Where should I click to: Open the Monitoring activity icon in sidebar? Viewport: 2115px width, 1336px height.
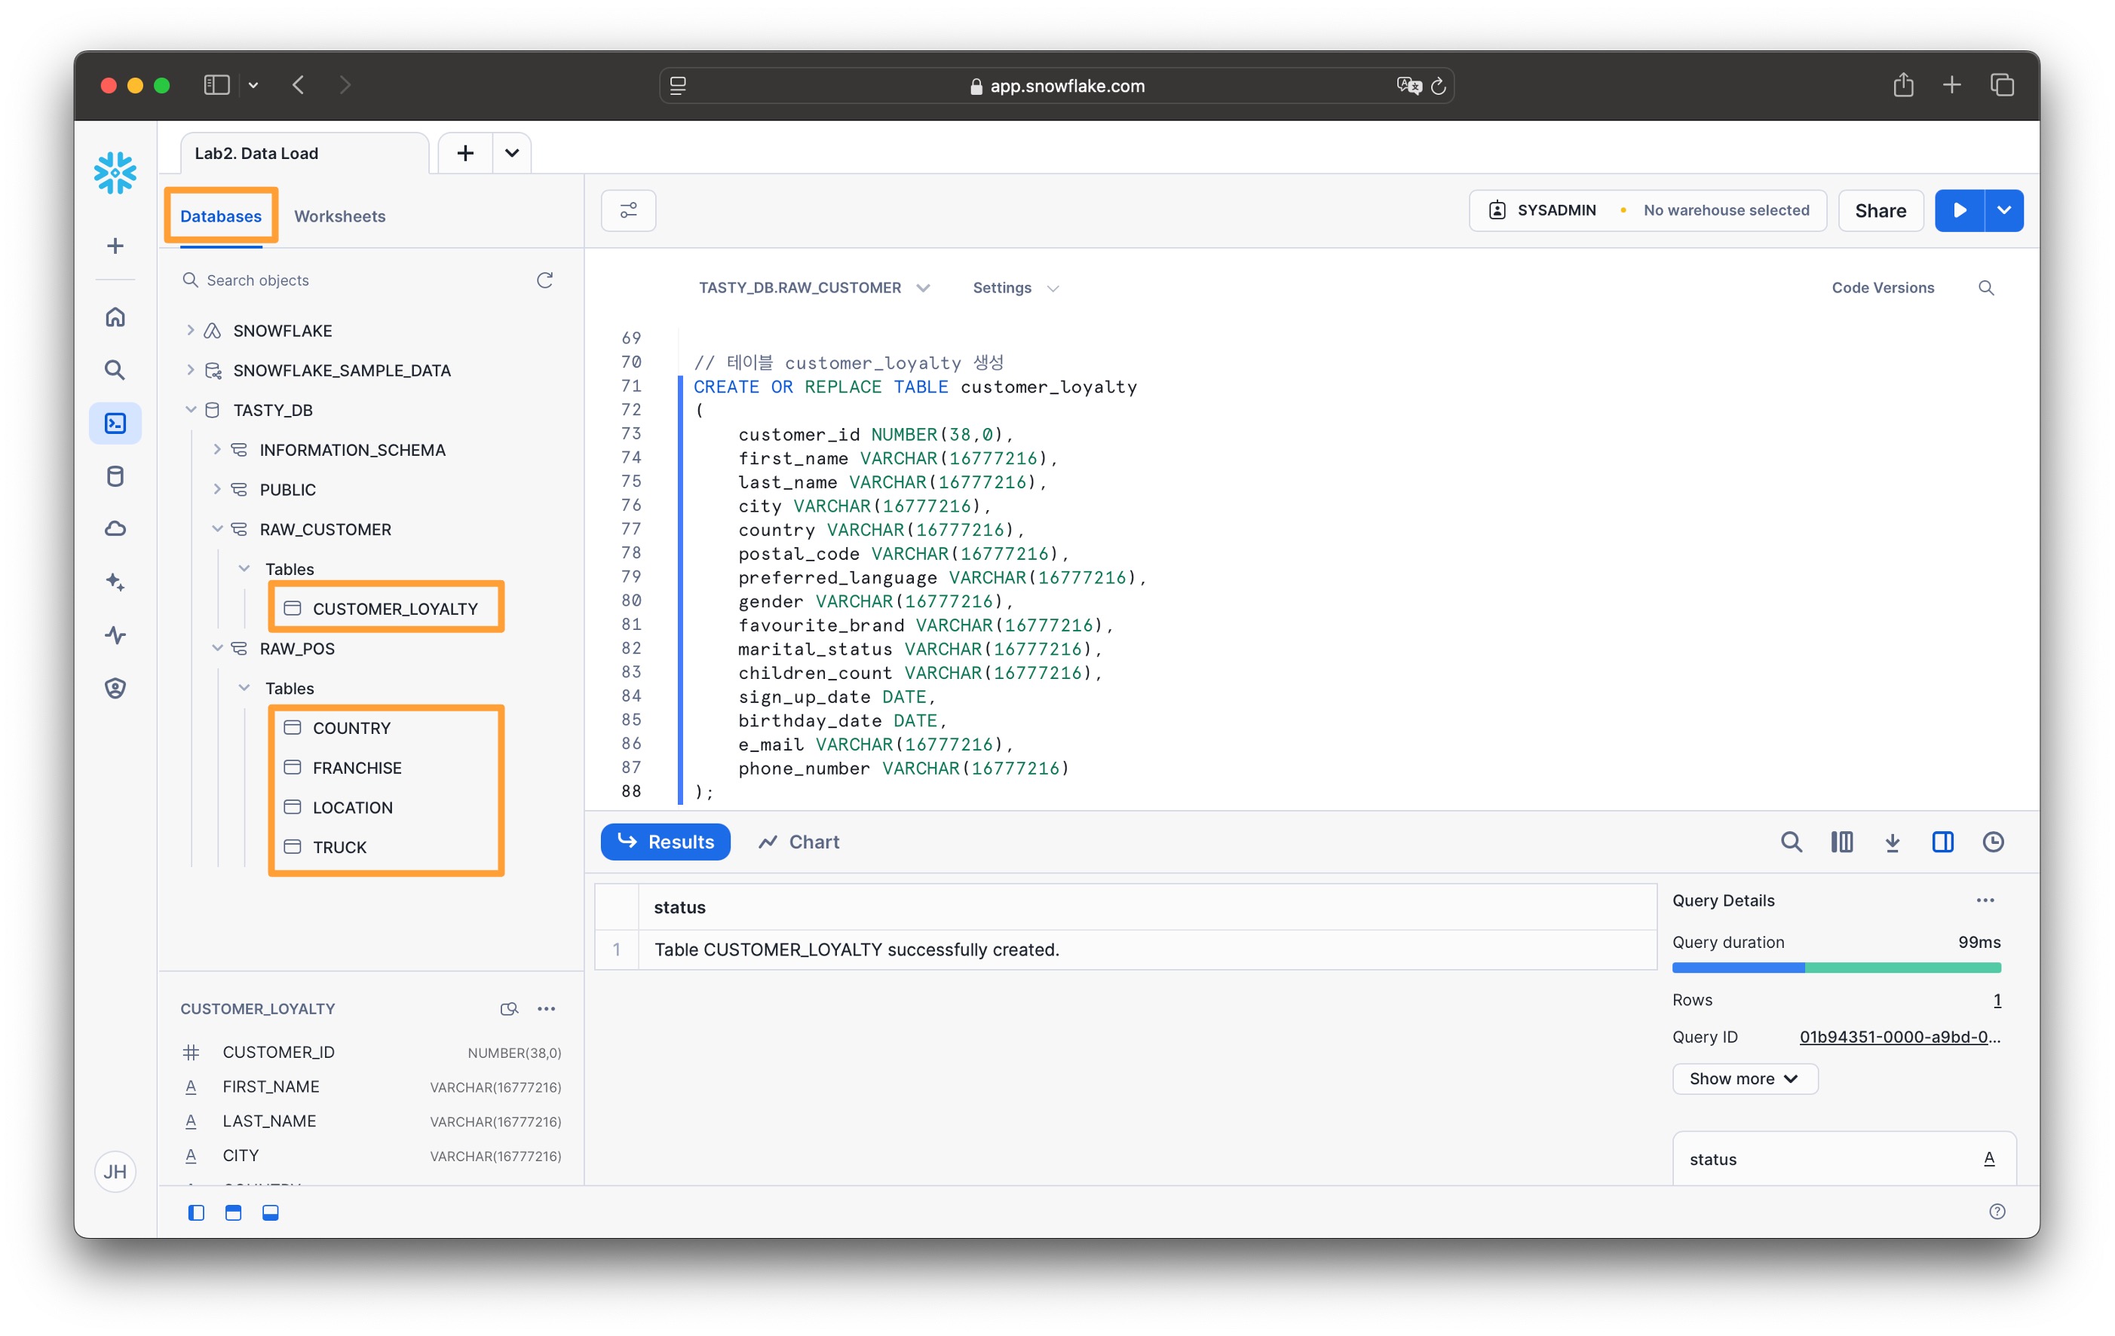115,634
